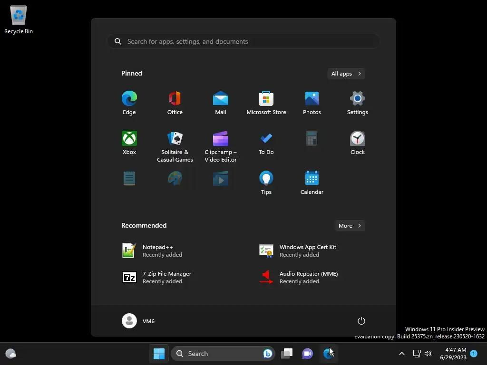Open the Clock app
The image size is (487, 365).
point(358,143)
